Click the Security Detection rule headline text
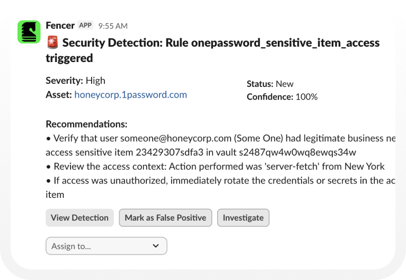406x280 pixels. [220, 43]
